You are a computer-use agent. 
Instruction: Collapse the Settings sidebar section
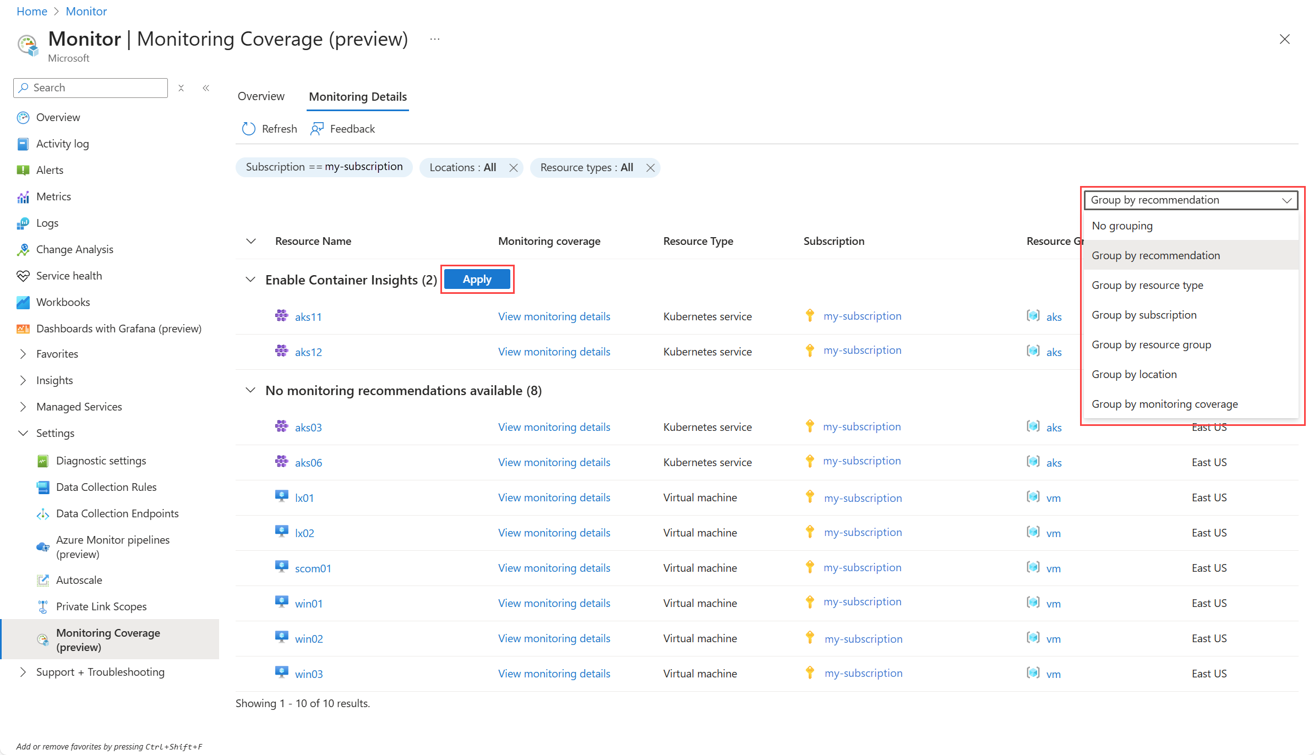23,433
